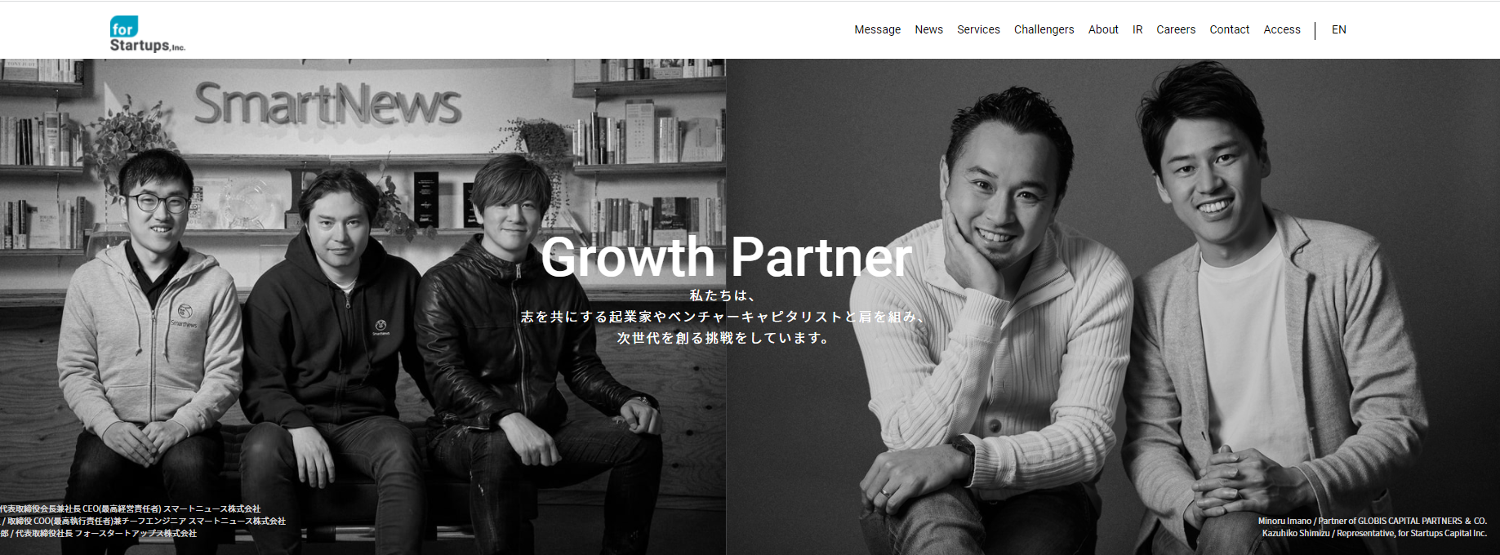Go to the News page
1500x555 pixels.
click(x=928, y=29)
